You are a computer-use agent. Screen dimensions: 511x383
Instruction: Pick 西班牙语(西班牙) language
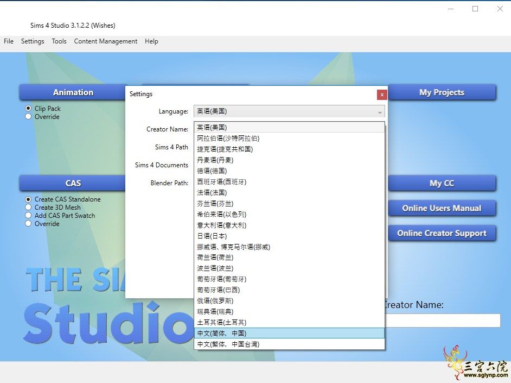pyautogui.click(x=289, y=181)
